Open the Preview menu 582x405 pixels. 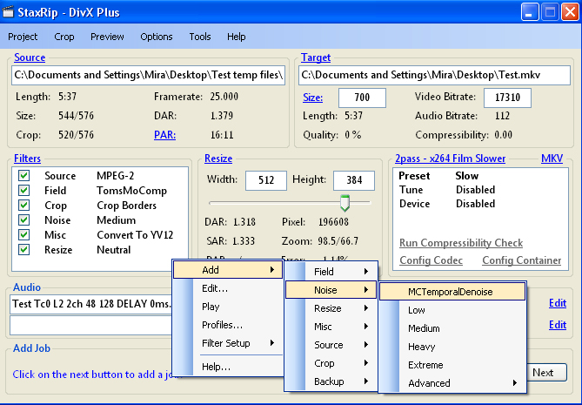click(x=107, y=37)
